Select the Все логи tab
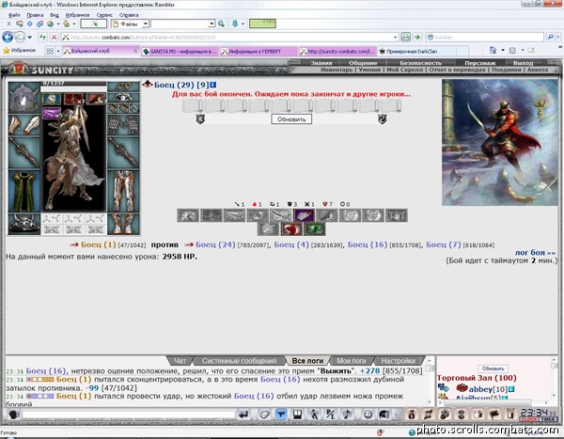The width and height of the screenshot is (564, 439). [x=307, y=361]
